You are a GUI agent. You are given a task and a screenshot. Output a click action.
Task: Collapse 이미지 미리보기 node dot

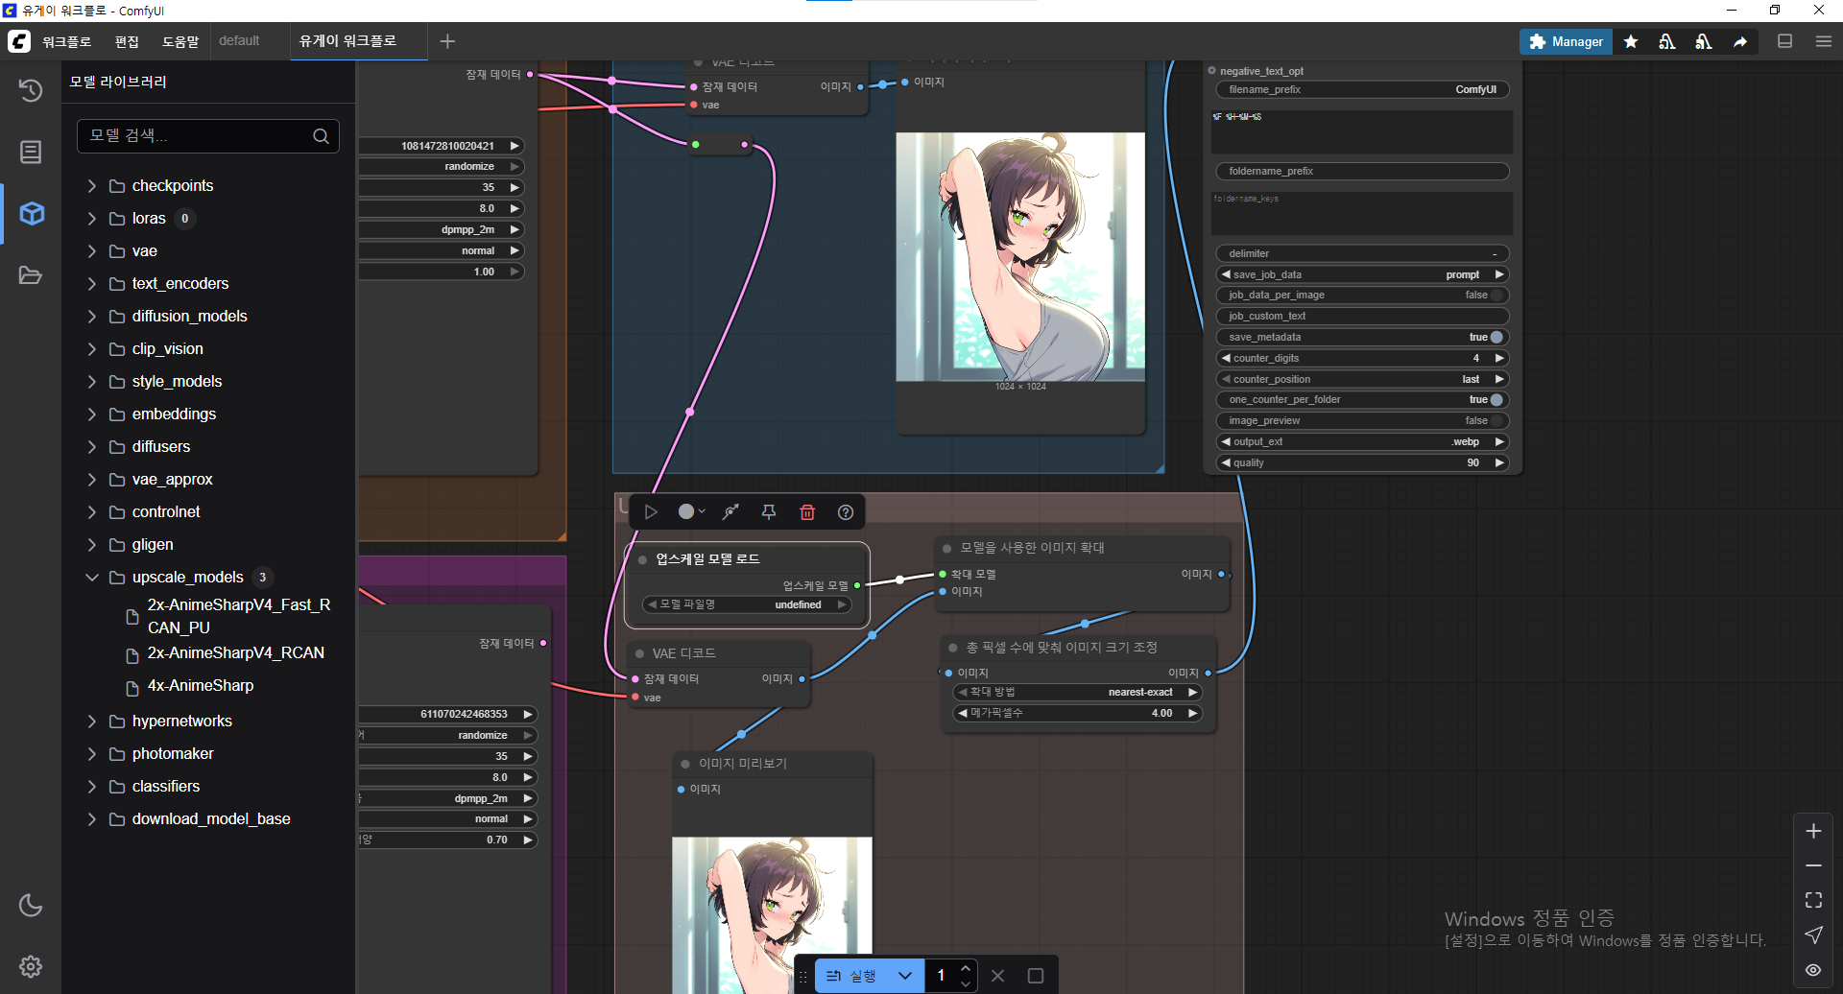tap(685, 764)
